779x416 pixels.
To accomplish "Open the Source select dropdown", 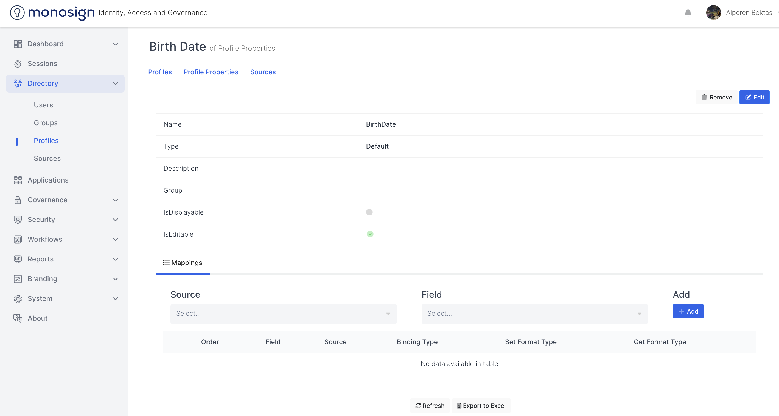I will coord(283,314).
